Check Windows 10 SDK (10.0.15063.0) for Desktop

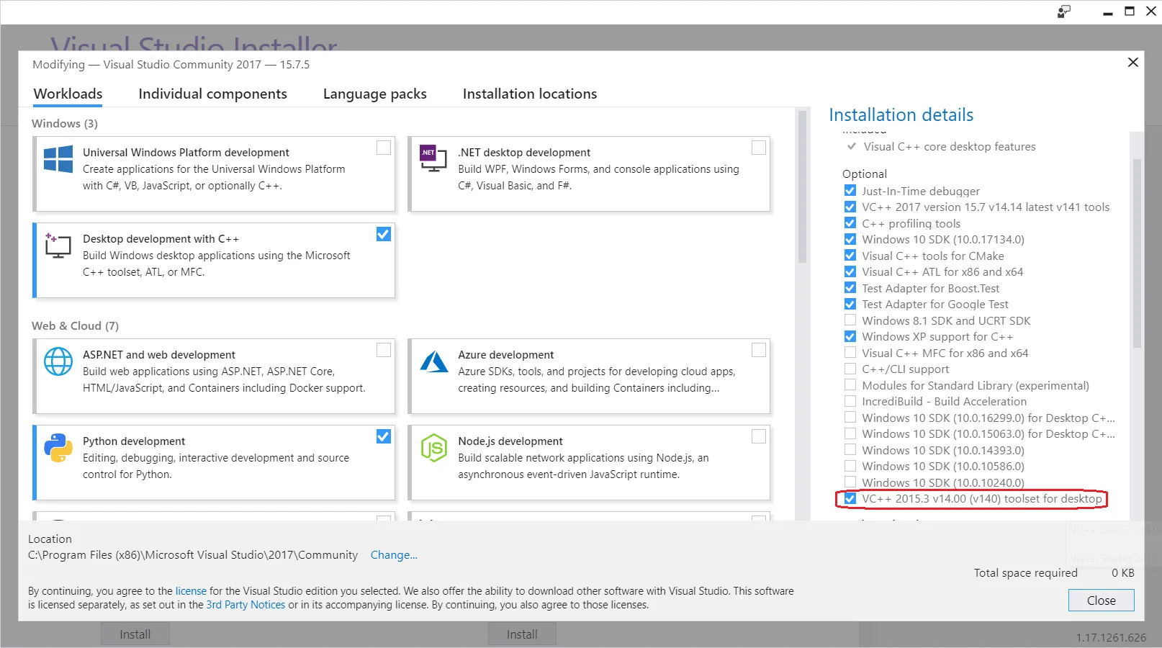(850, 433)
